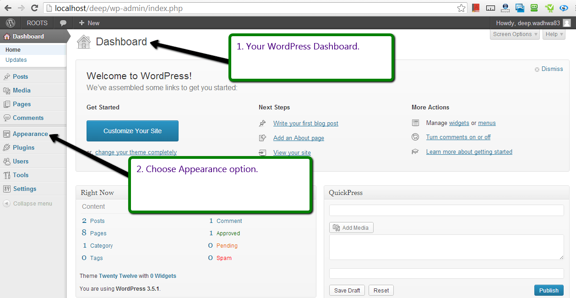Click change your theme completely link
Screen dimensions: 576x298
point(136,152)
